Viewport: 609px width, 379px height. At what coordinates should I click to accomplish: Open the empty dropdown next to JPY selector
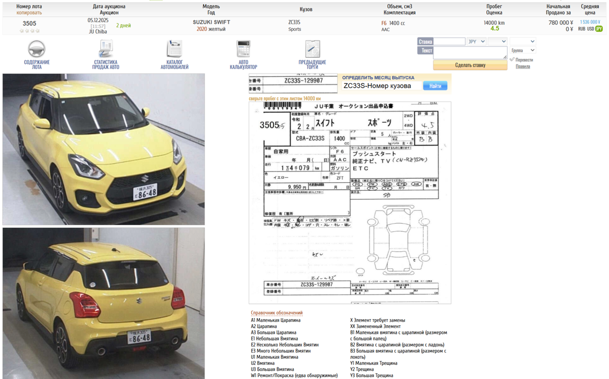pyautogui.click(x=497, y=42)
